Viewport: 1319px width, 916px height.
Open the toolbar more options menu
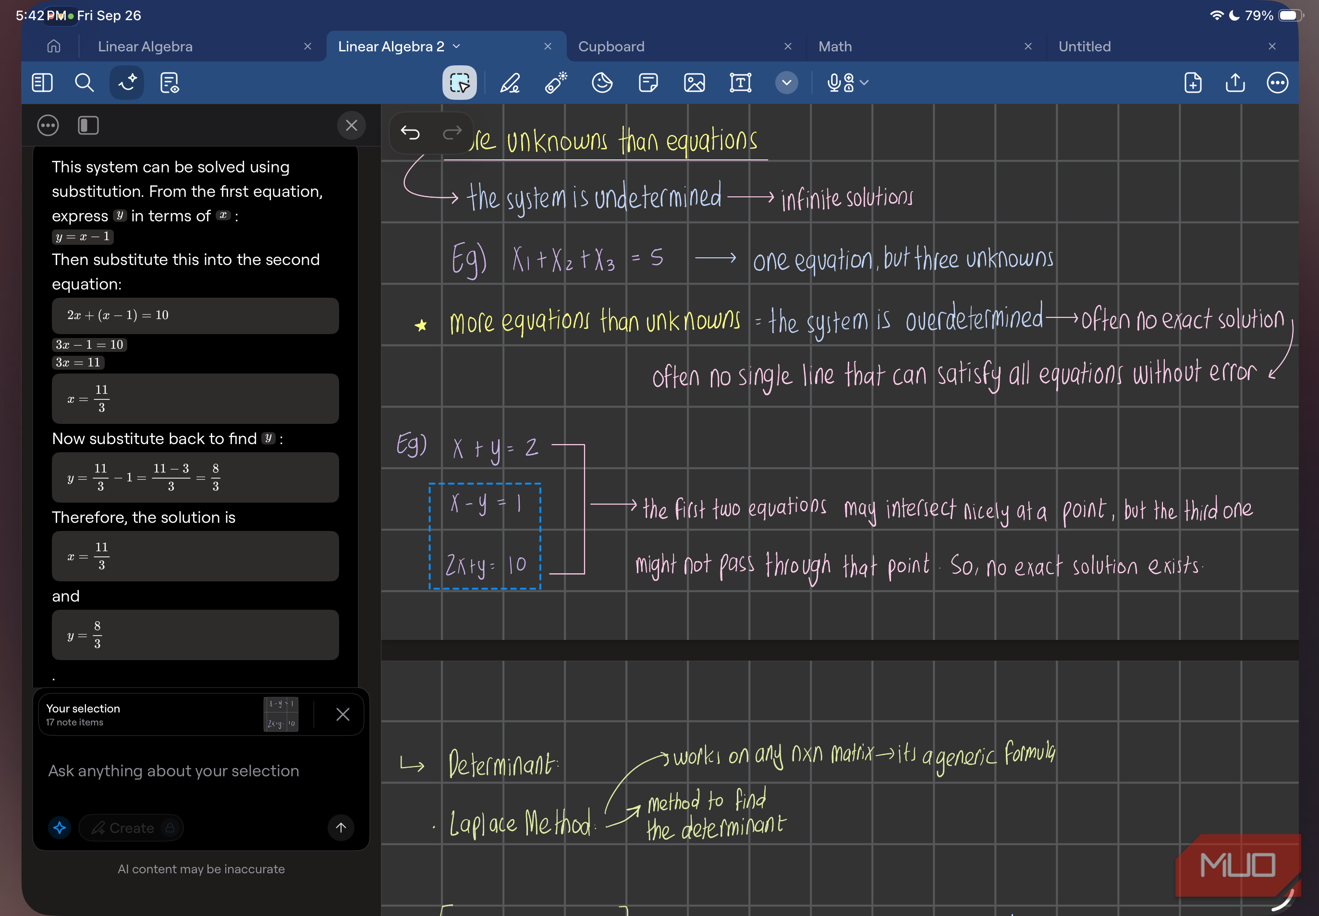click(1277, 83)
